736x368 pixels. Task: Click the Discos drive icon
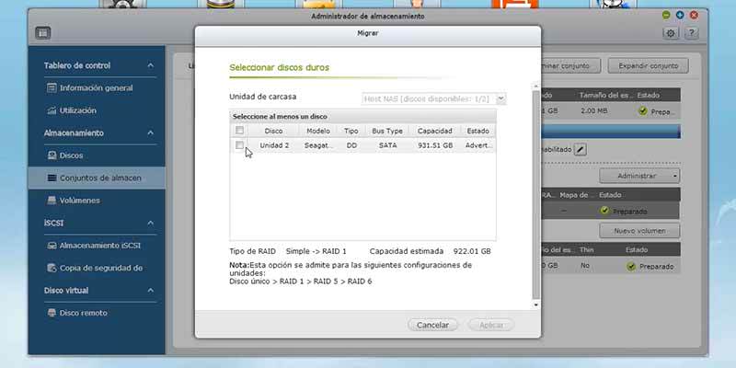[52, 155]
